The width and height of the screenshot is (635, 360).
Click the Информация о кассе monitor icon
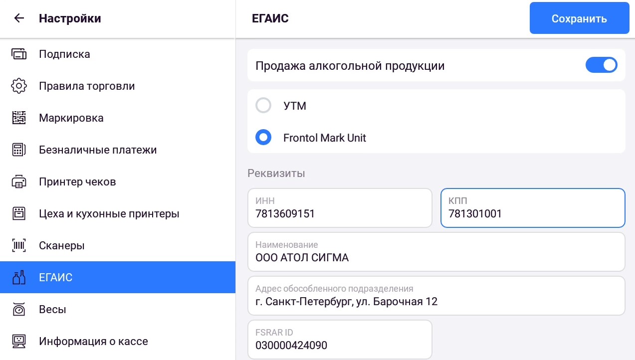(19, 341)
